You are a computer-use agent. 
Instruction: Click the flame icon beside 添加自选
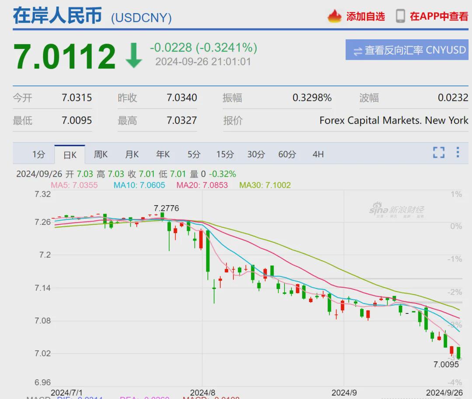(x=334, y=16)
